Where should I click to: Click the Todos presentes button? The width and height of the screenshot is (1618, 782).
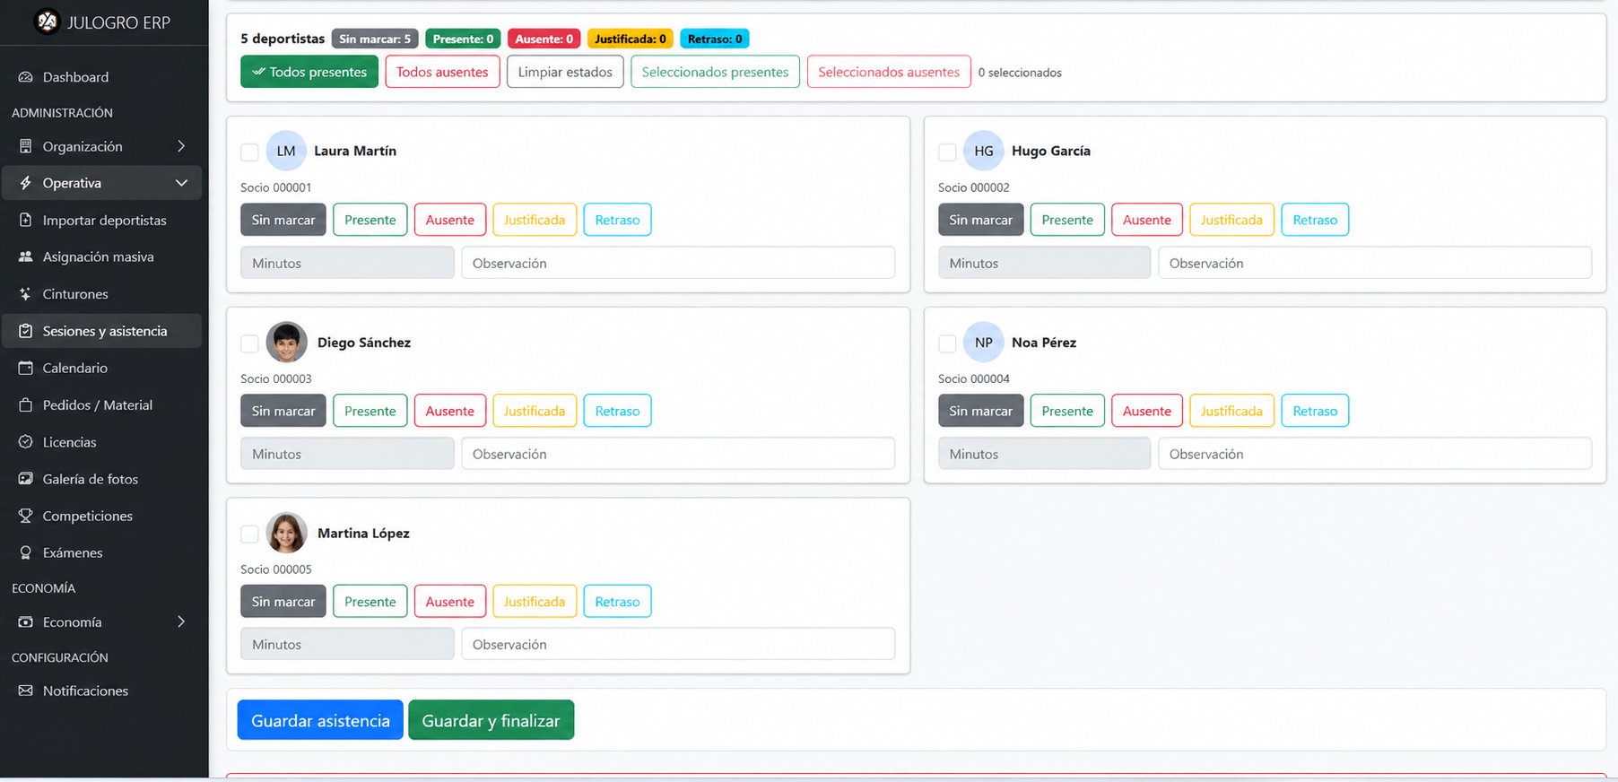(x=309, y=72)
